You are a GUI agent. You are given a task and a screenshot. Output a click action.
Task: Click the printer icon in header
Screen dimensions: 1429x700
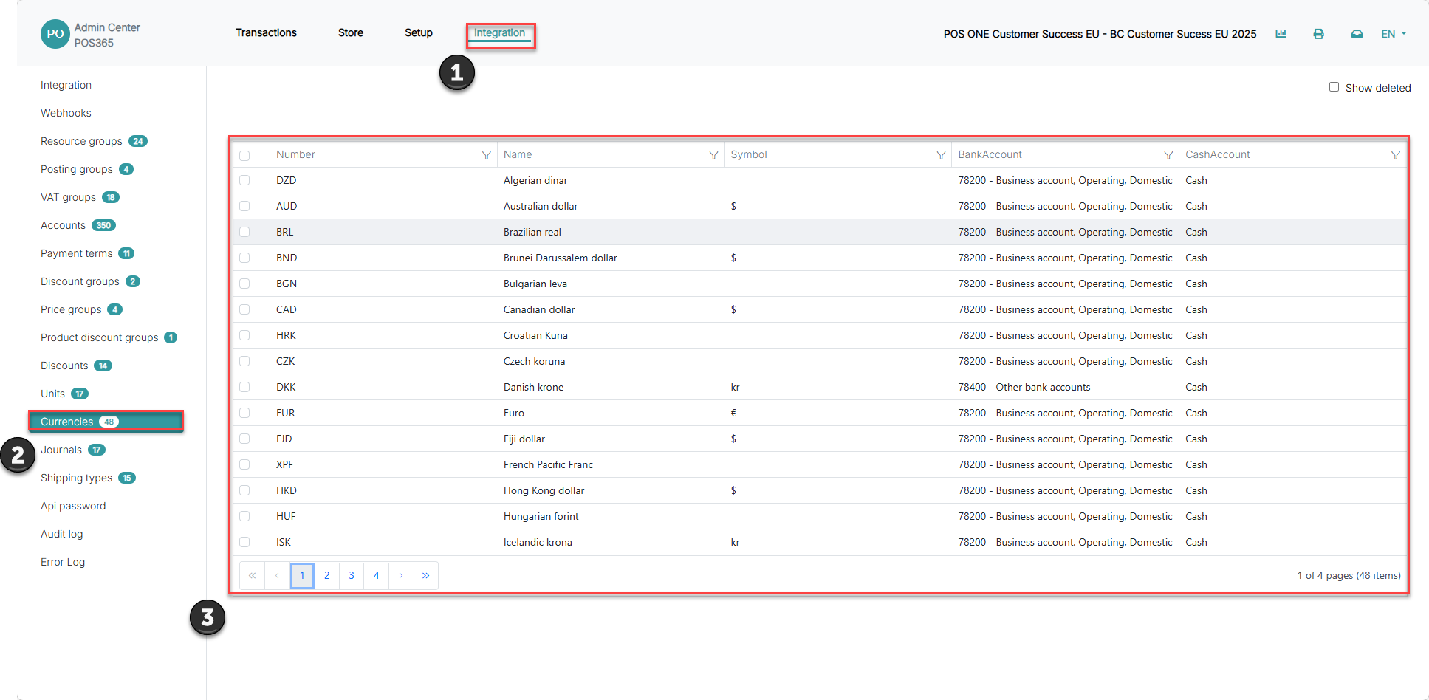point(1318,34)
